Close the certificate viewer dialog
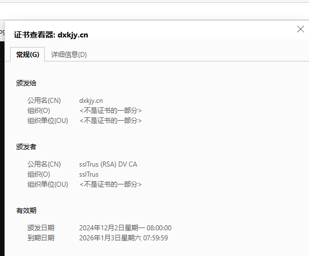Image resolution: width=309 pixels, height=256 pixels. pyautogui.click(x=301, y=29)
